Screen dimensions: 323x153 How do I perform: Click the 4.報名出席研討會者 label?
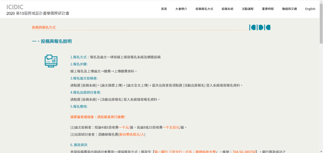(86, 92)
